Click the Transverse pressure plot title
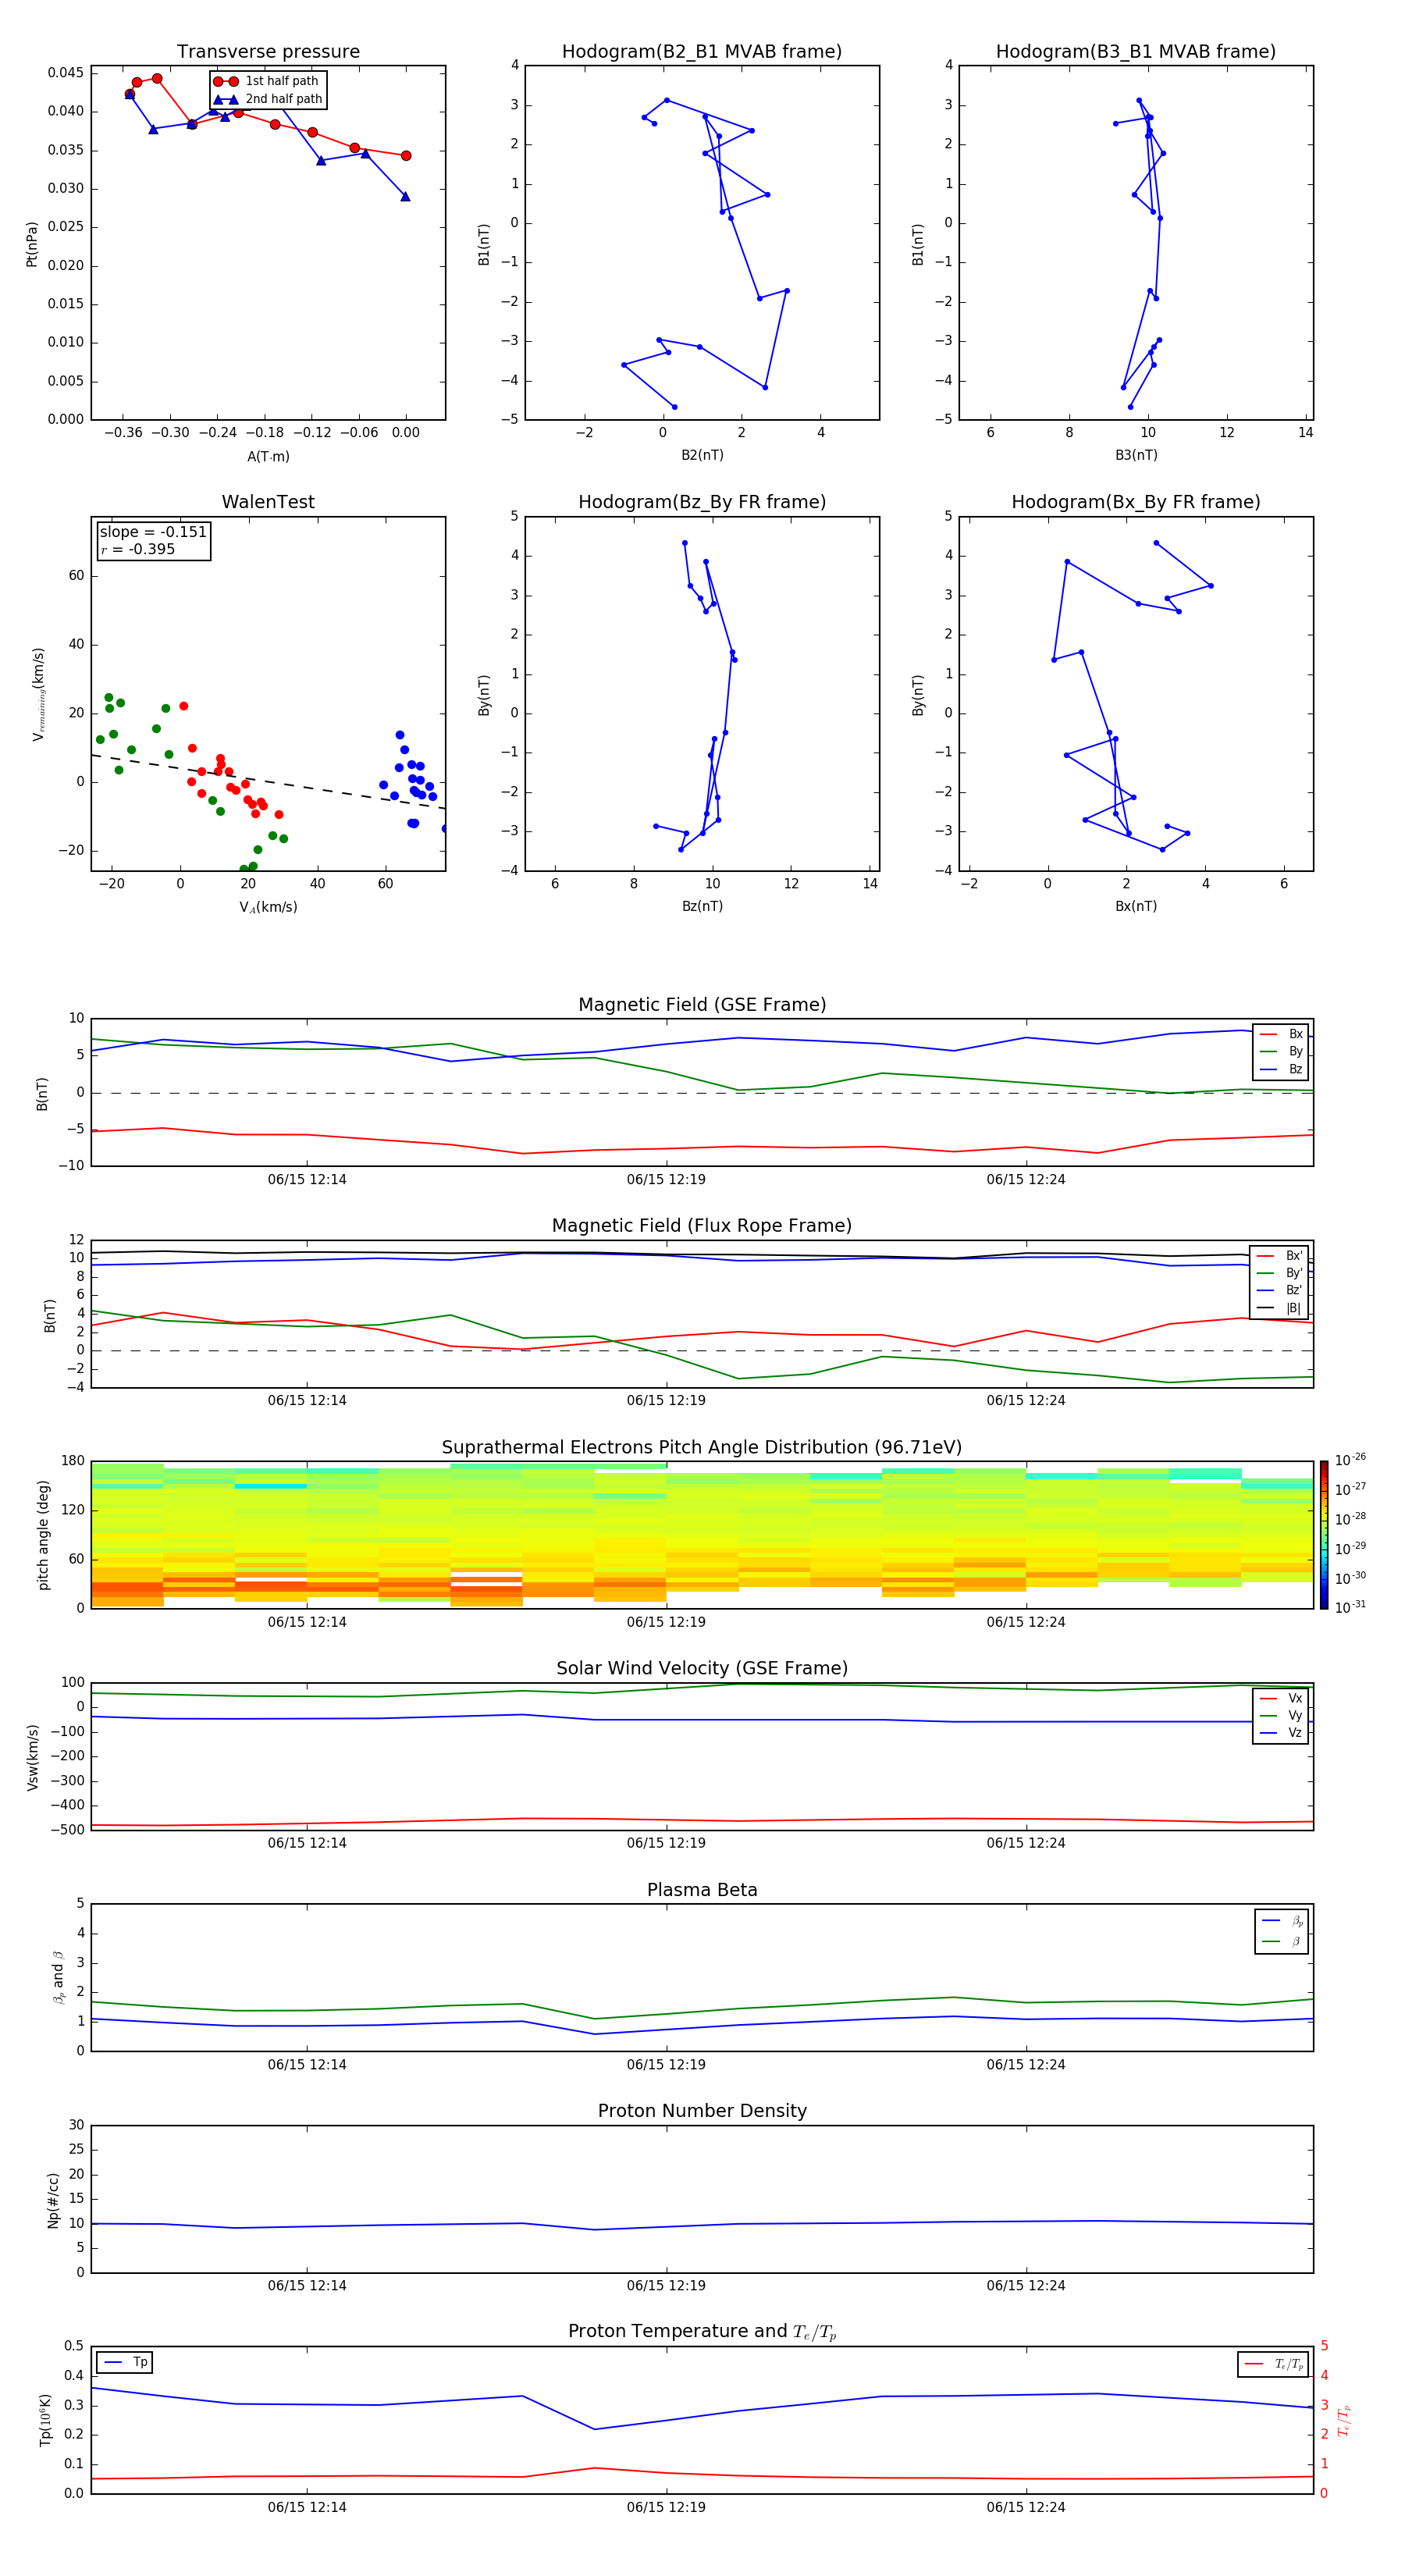 point(268,52)
